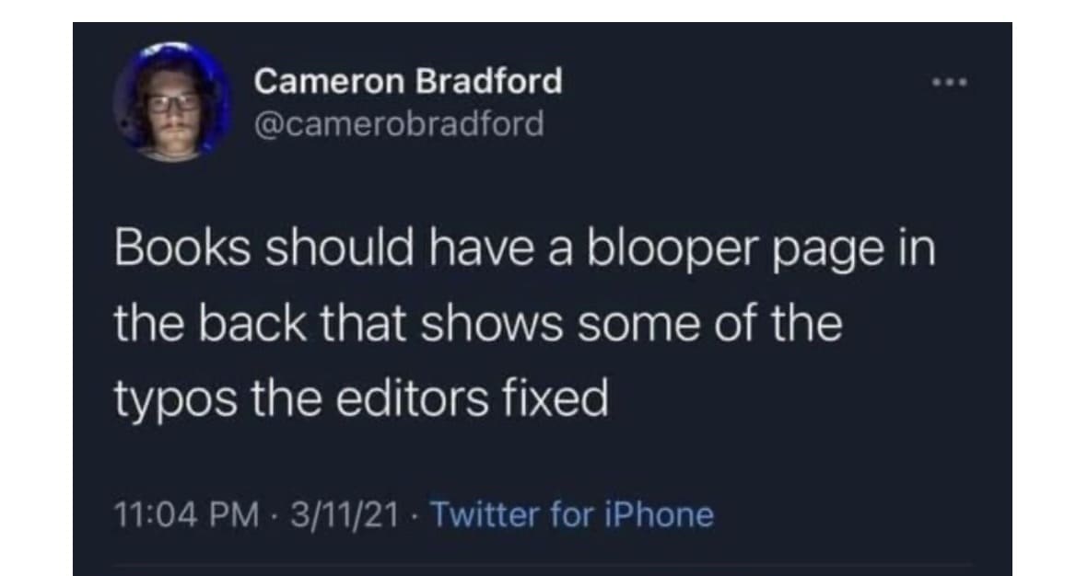Screen dimensions: 1076x576
Task: Click the word "Twitter" in the source label
Action: click(x=485, y=514)
